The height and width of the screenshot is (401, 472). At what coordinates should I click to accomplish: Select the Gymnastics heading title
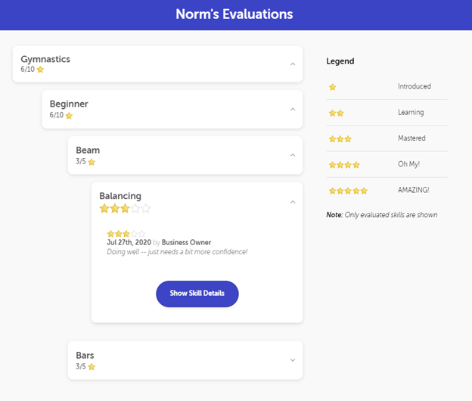coord(45,59)
